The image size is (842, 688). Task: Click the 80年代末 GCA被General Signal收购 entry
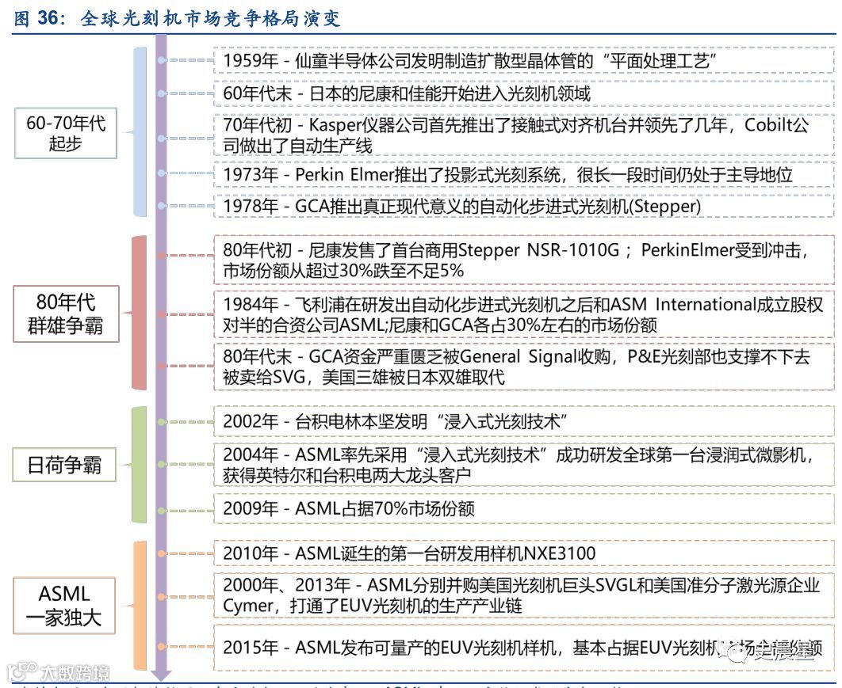pos(524,367)
